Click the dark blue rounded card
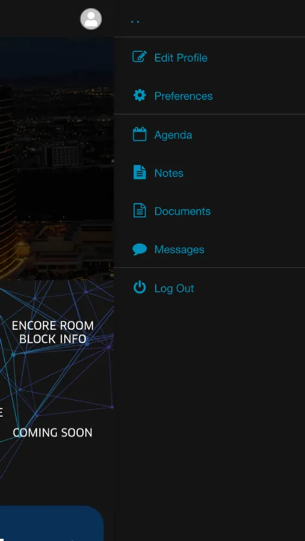This screenshot has width=305, height=541. tap(52, 524)
